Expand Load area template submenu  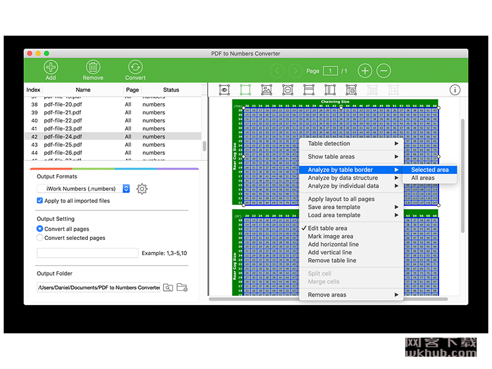pyautogui.click(x=351, y=215)
